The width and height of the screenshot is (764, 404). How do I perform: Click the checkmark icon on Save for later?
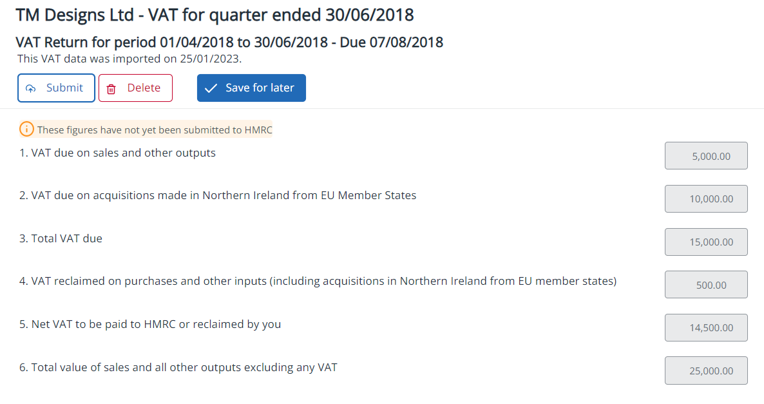pos(211,88)
